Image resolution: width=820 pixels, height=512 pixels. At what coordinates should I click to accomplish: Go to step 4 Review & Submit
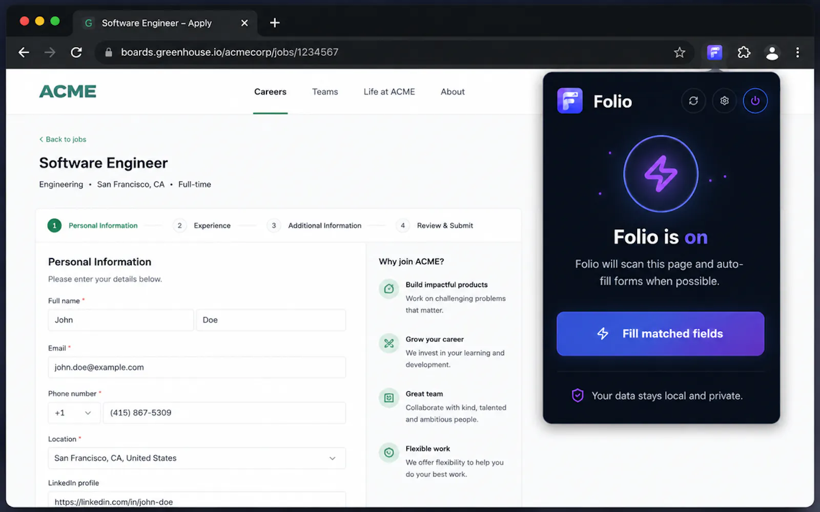pos(435,225)
